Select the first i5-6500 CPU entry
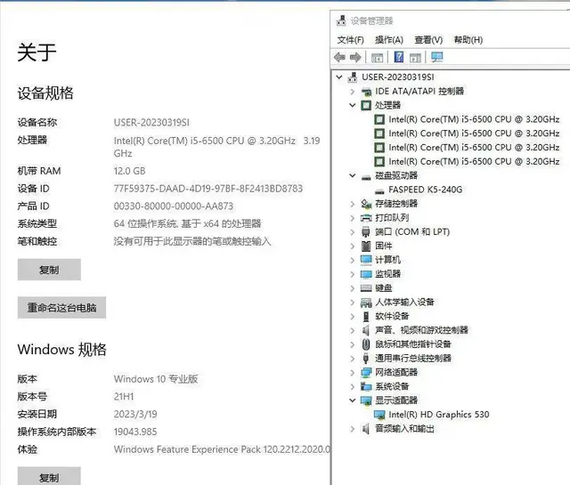This screenshot has width=570, height=485. [474, 119]
